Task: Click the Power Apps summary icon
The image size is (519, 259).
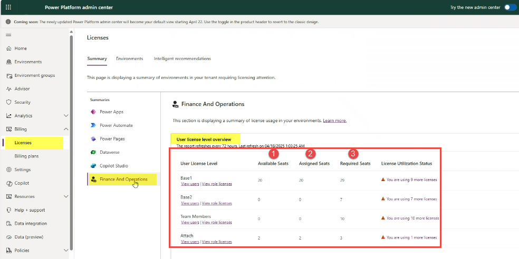Action: (x=93, y=112)
